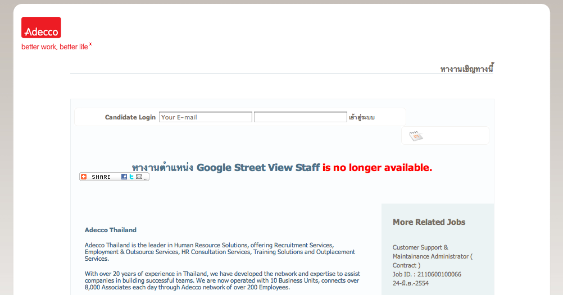Focus the password field beside E-mail
The height and width of the screenshot is (295, 563).
[300, 117]
